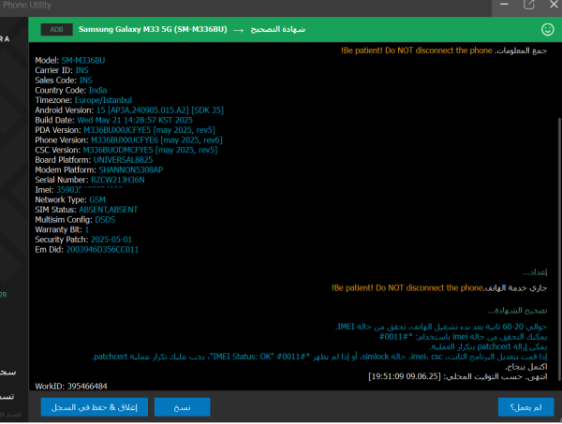Click the log line about removing patchcert
Viewport: 562px width, 424px height.
488,346
